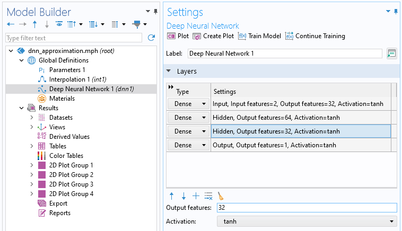402x231 pixels.
Task: Click the Label input field
Action: (285, 54)
